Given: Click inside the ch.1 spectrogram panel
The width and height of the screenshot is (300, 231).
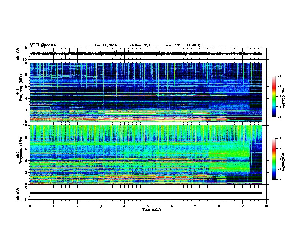Looking at the screenshot, I should 146,92.
